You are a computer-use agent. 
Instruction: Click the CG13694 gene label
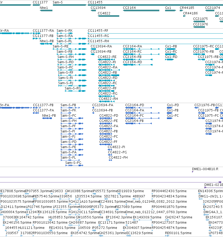click(x=98, y=8)
